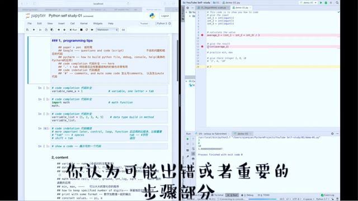This screenshot has width=358, height=201.
Task: Click the Jupyter notebook vertical scrollbar
Action: click(177, 60)
